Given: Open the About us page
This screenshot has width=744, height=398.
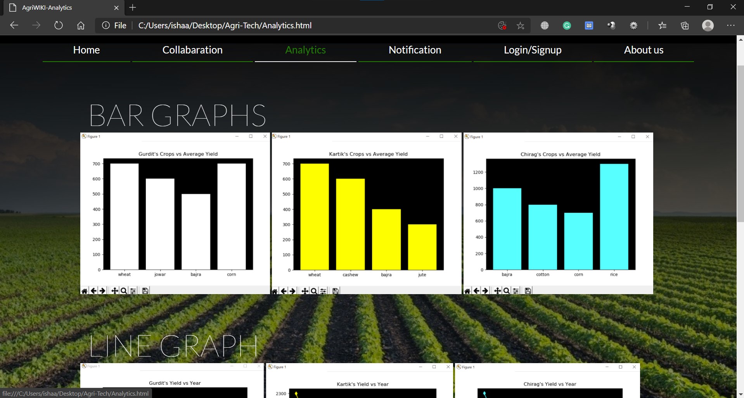Looking at the screenshot, I should (x=644, y=50).
